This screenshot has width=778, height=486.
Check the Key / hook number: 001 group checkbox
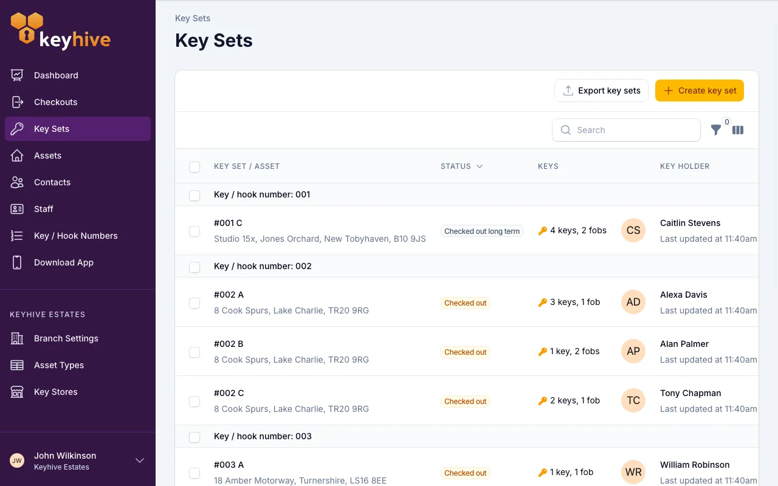tap(194, 195)
